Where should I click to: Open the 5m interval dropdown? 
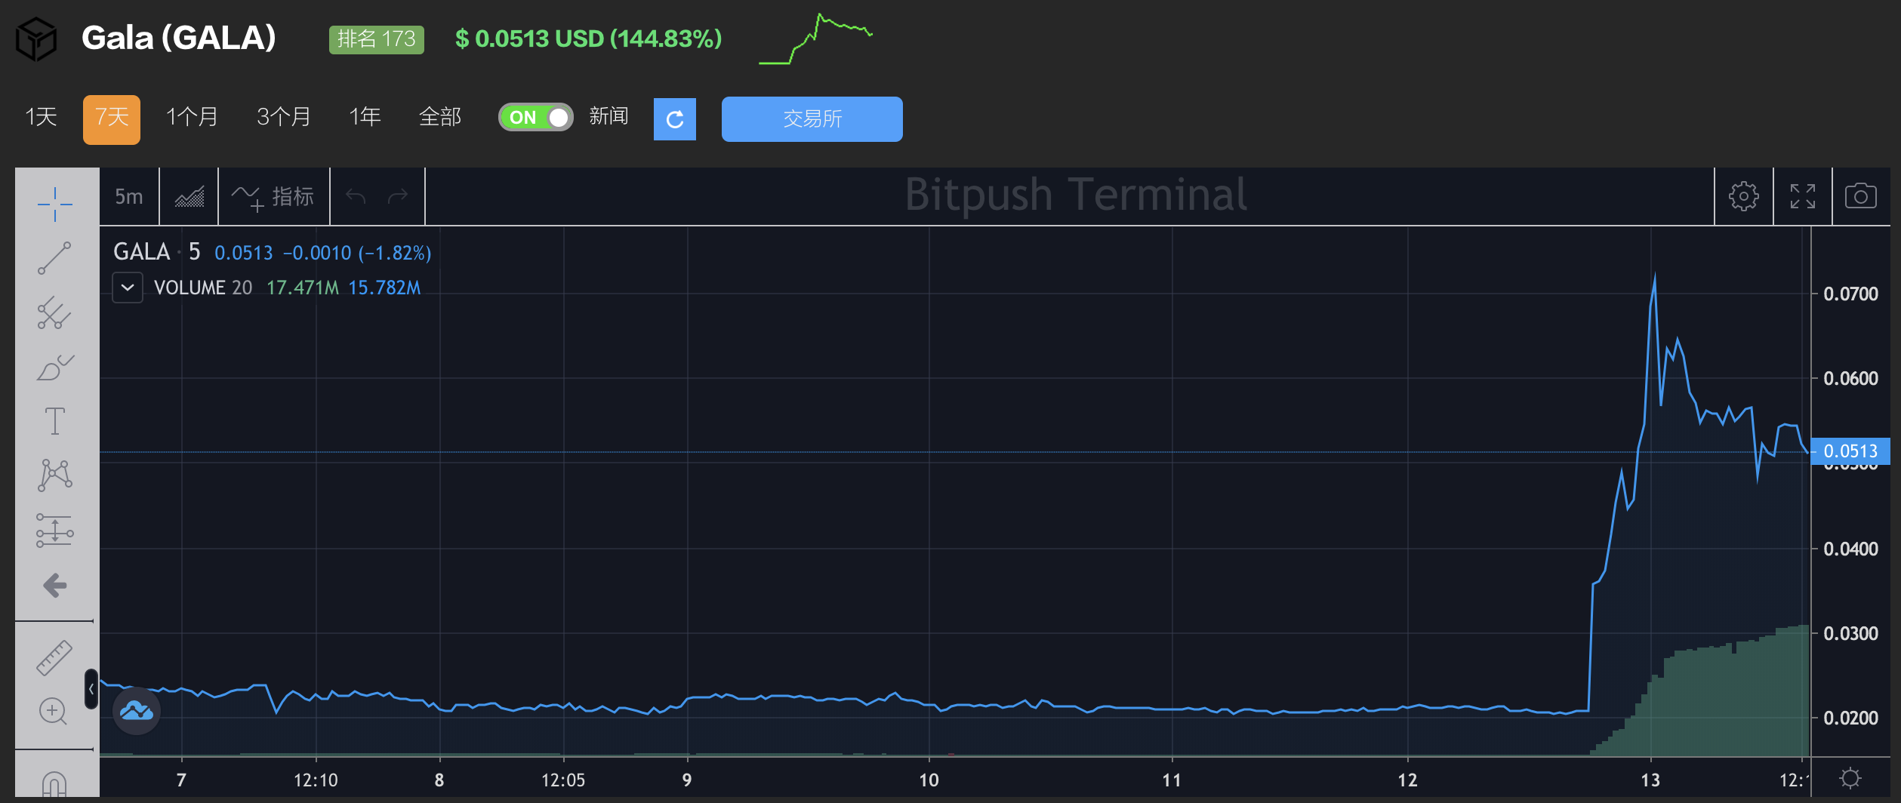129,196
